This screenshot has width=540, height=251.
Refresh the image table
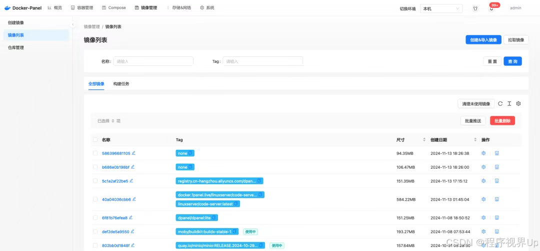coord(500,103)
